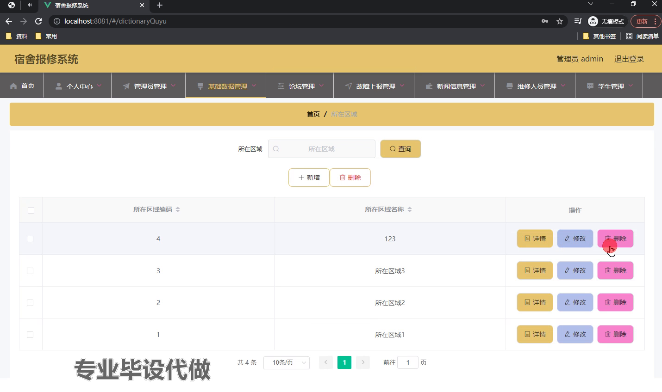Check the row with 编码 4
This screenshot has height=392, width=662.
[x=30, y=239]
